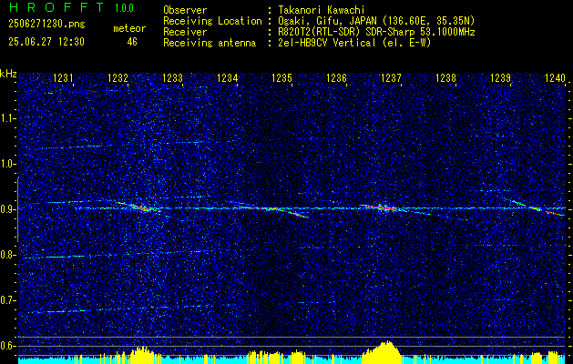This screenshot has height=364, width=573.
Task: Click the 0.9 kHz axis label
Action: pyautogui.click(x=7, y=209)
